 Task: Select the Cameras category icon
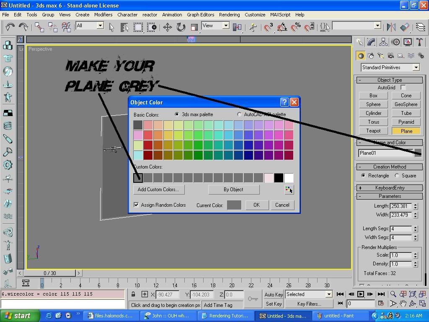click(x=391, y=56)
